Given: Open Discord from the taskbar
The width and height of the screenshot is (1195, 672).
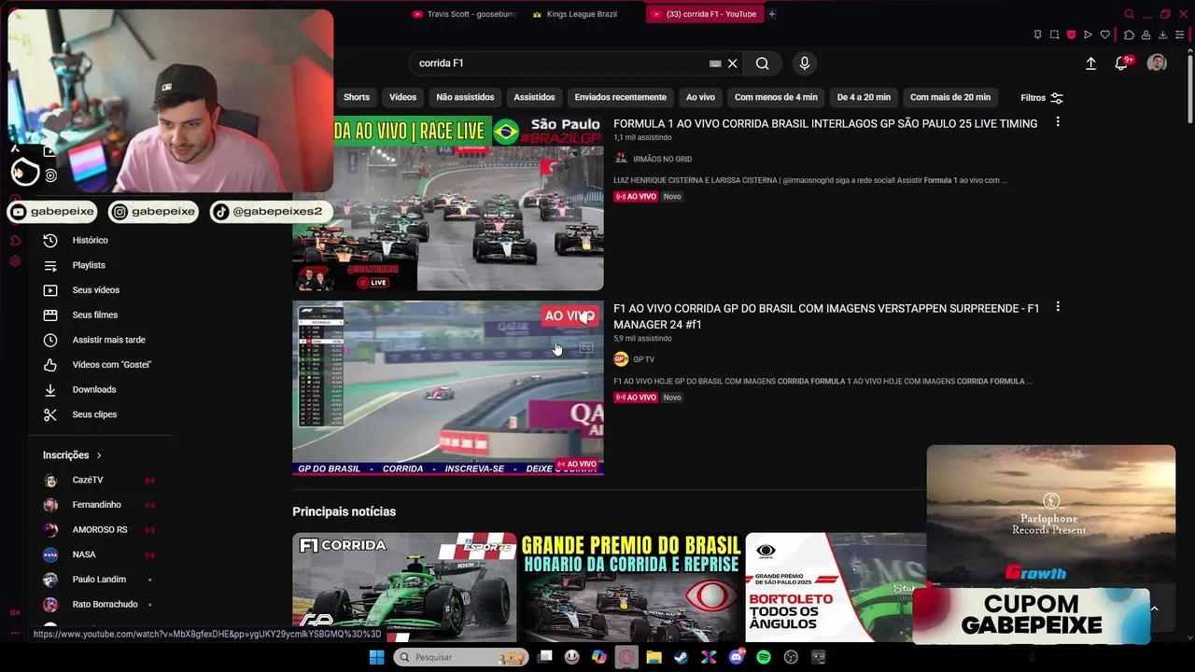Looking at the screenshot, I should pyautogui.click(x=736, y=657).
